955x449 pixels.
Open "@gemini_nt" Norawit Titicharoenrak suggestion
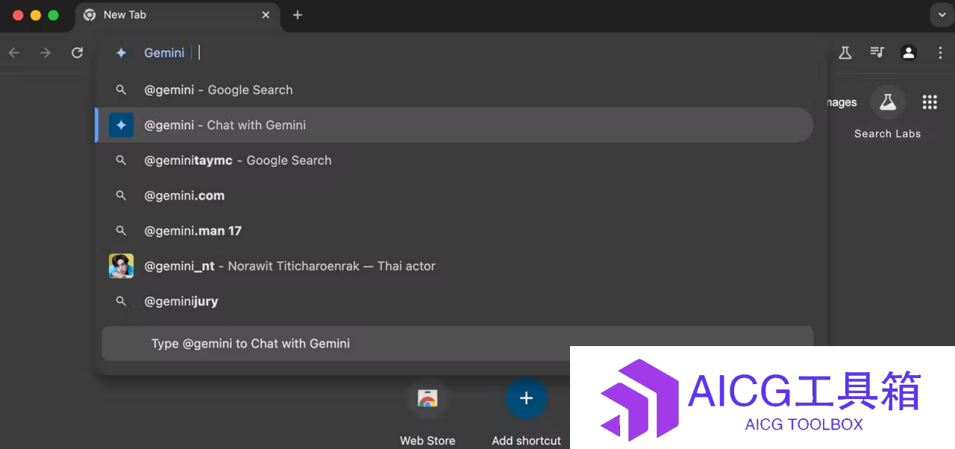(454, 266)
